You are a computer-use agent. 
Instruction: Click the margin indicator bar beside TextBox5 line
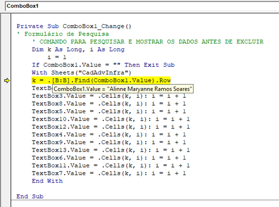(x=6, y=112)
